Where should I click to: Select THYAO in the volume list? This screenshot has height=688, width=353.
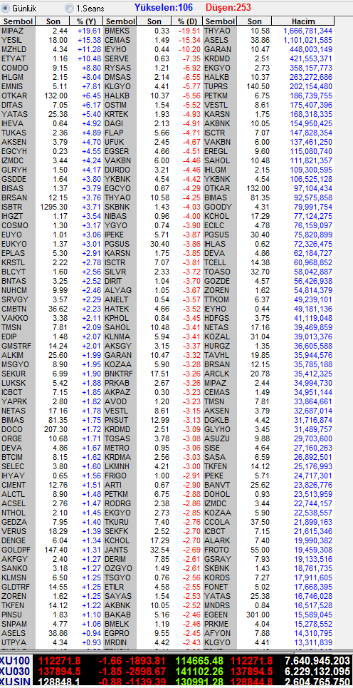point(268,31)
